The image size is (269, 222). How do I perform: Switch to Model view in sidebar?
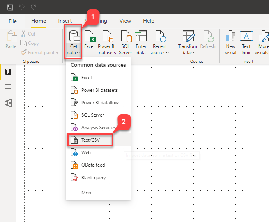click(8, 103)
